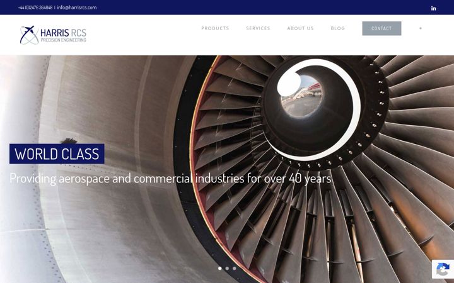Viewport: 454px width, 283px height.
Task: Go to the Blog page
Action: (338, 28)
